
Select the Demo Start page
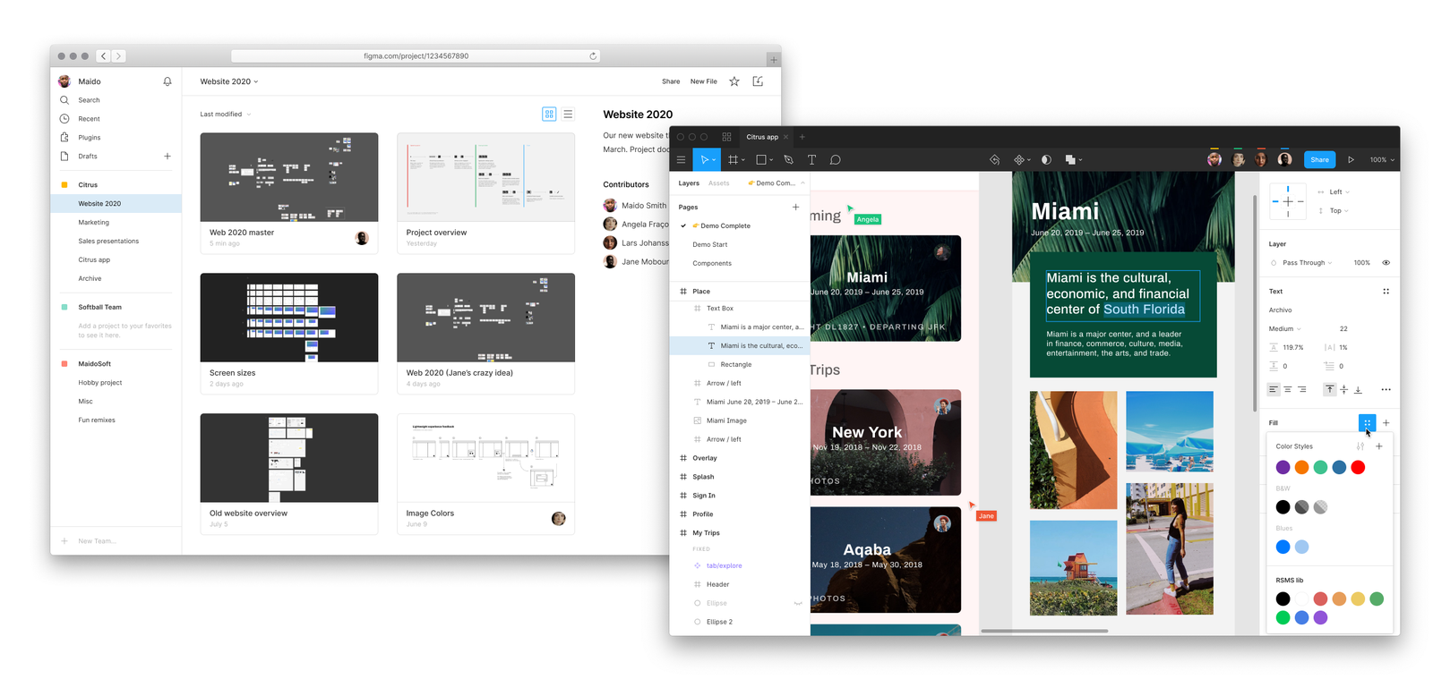tap(709, 244)
